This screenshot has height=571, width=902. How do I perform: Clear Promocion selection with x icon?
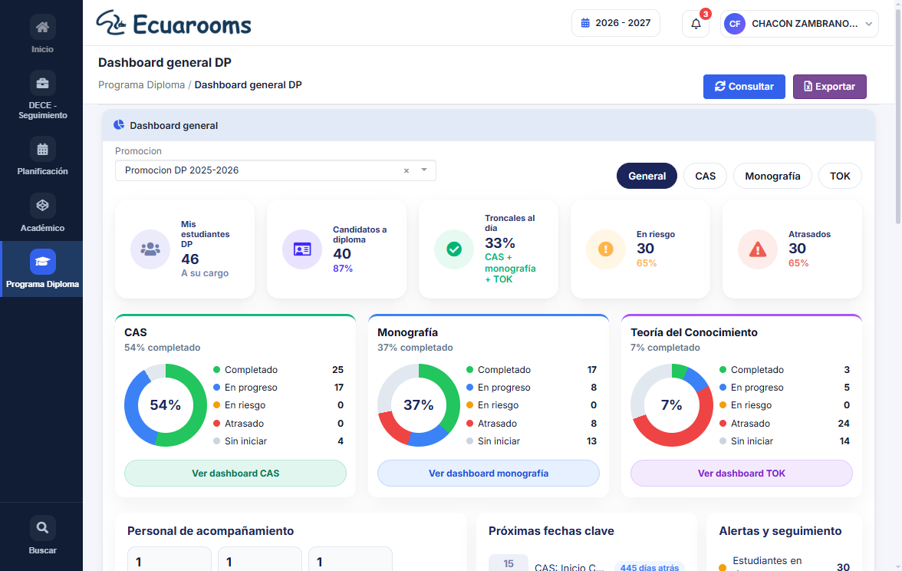[x=407, y=170]
